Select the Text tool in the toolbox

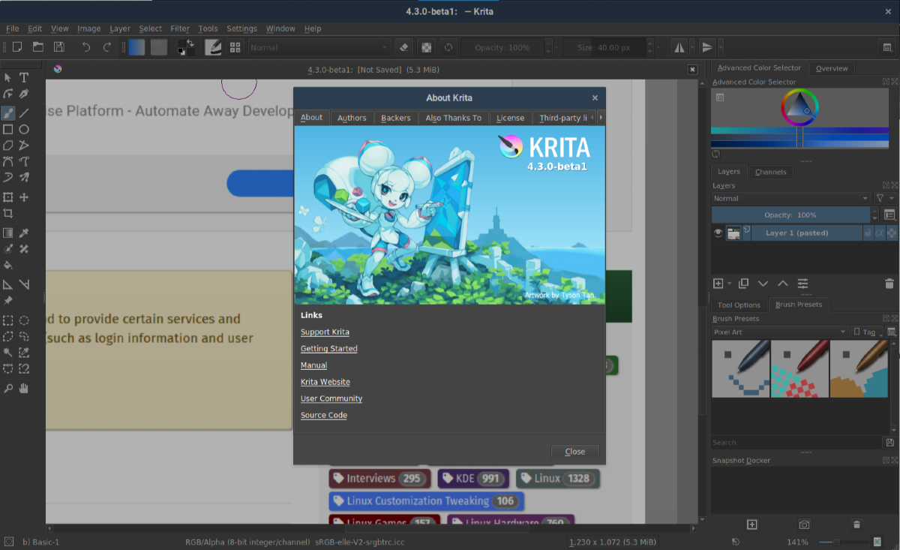coord(24,77)
